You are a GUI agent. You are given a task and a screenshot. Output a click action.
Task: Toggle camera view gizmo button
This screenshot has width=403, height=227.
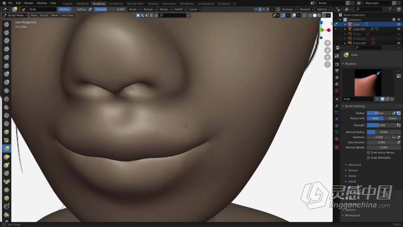(328, 57)
